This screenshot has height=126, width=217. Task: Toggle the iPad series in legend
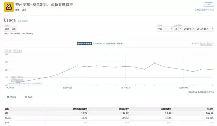tap(28, 97)
